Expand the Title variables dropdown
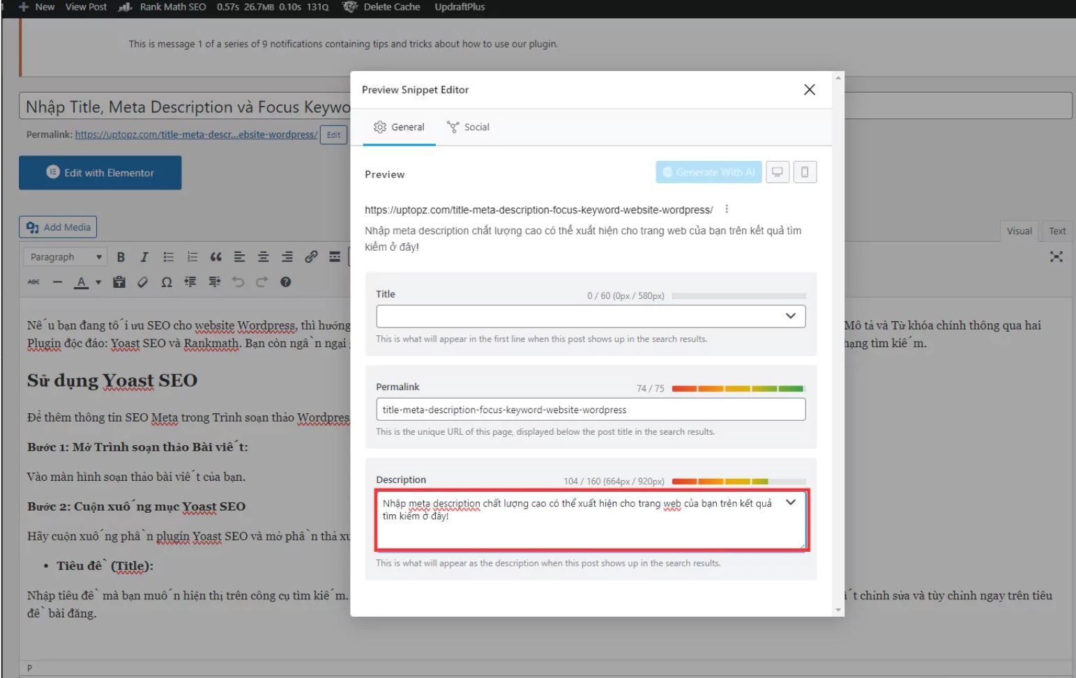The height and width of the screenshot is (678, 1076). 791,316
